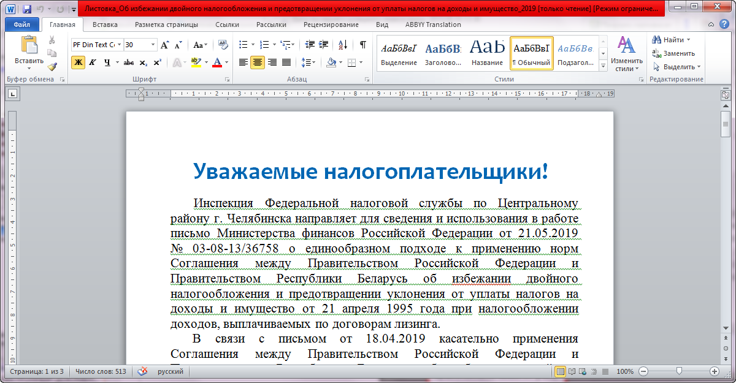Sort the selected text alphabetically

[342, 45]
